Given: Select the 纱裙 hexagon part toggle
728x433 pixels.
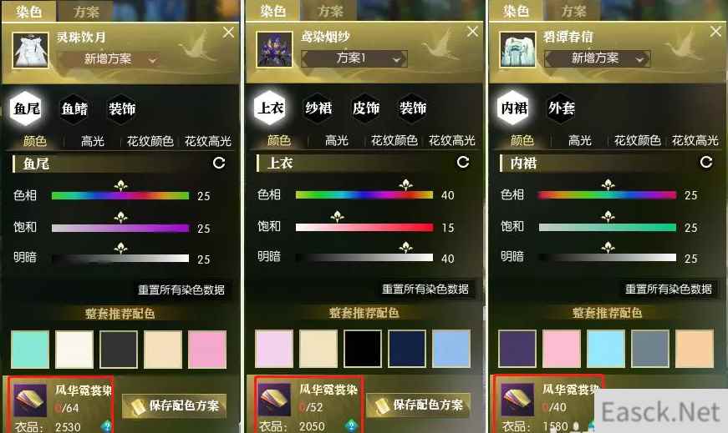Looking at the screenshot, I should (318, 108).
